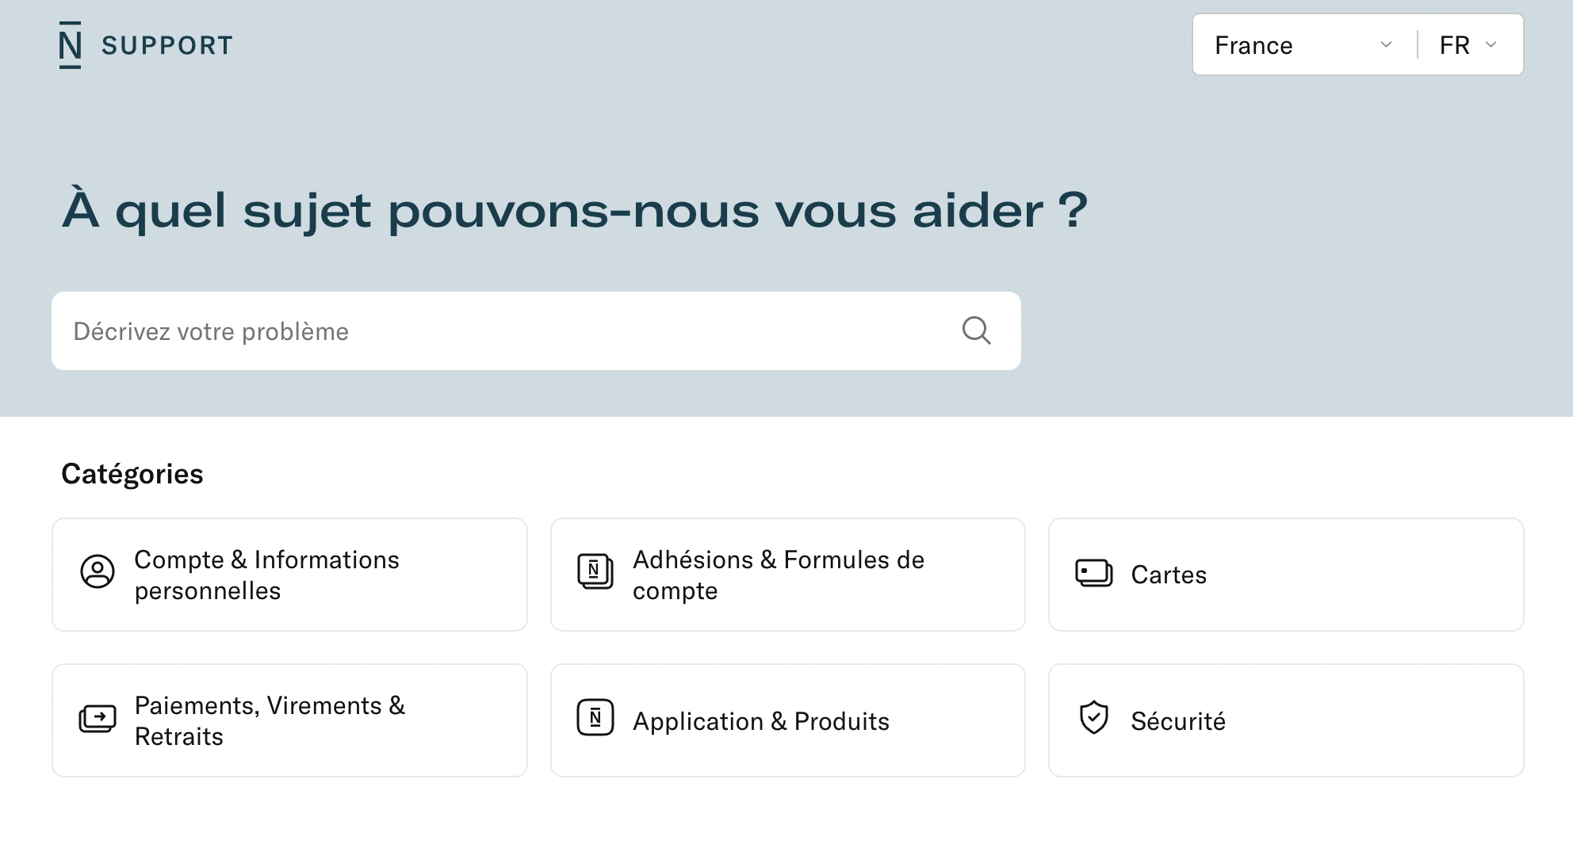Expand country list via France chevron arrow

tap(1386, 45)
